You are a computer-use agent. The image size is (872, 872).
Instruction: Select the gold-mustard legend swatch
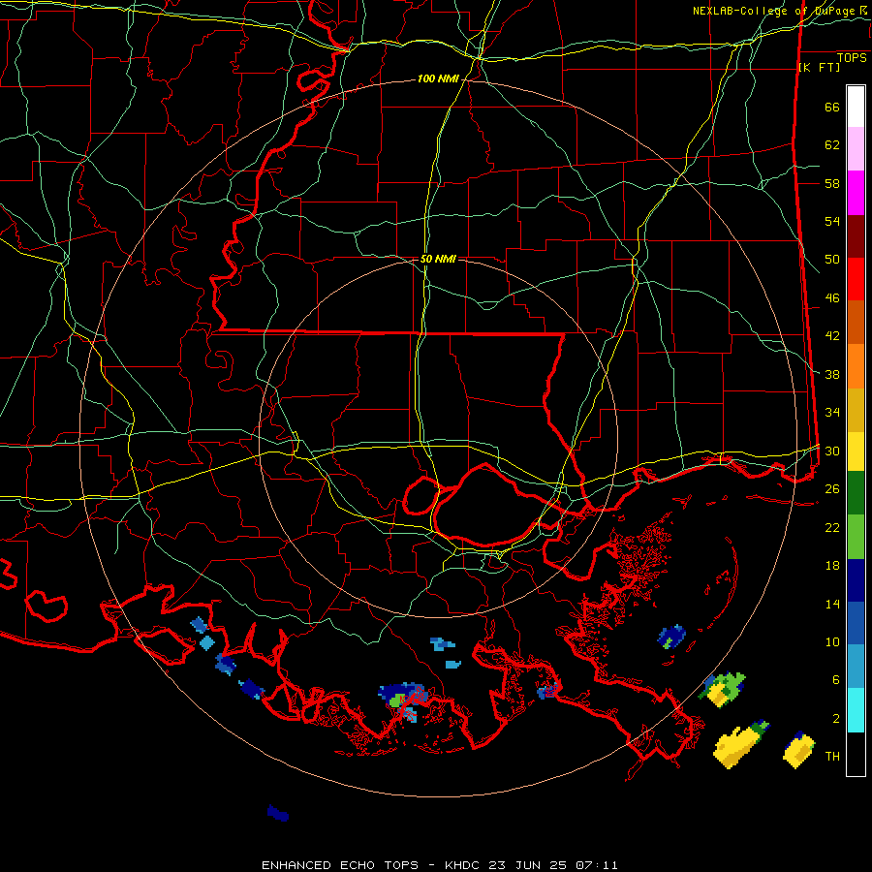pyautogui.click(x=856, y=410)
